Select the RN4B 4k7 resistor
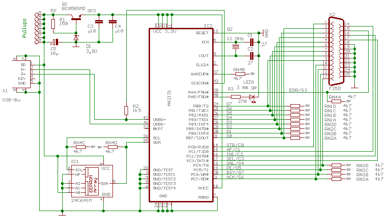Image resolution: width=386 pixels, height=217 pixels. click(240, 74)
